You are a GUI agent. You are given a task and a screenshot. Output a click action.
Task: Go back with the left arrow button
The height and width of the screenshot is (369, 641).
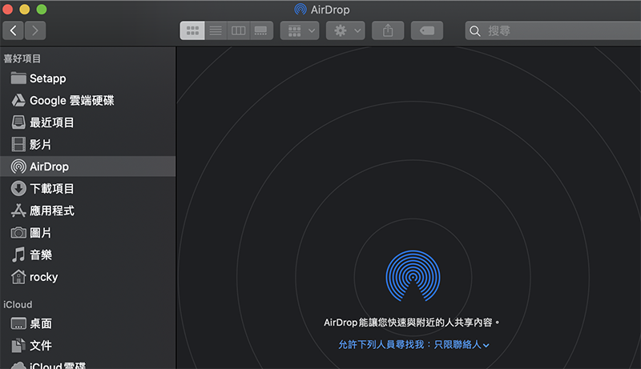[14, 30]
